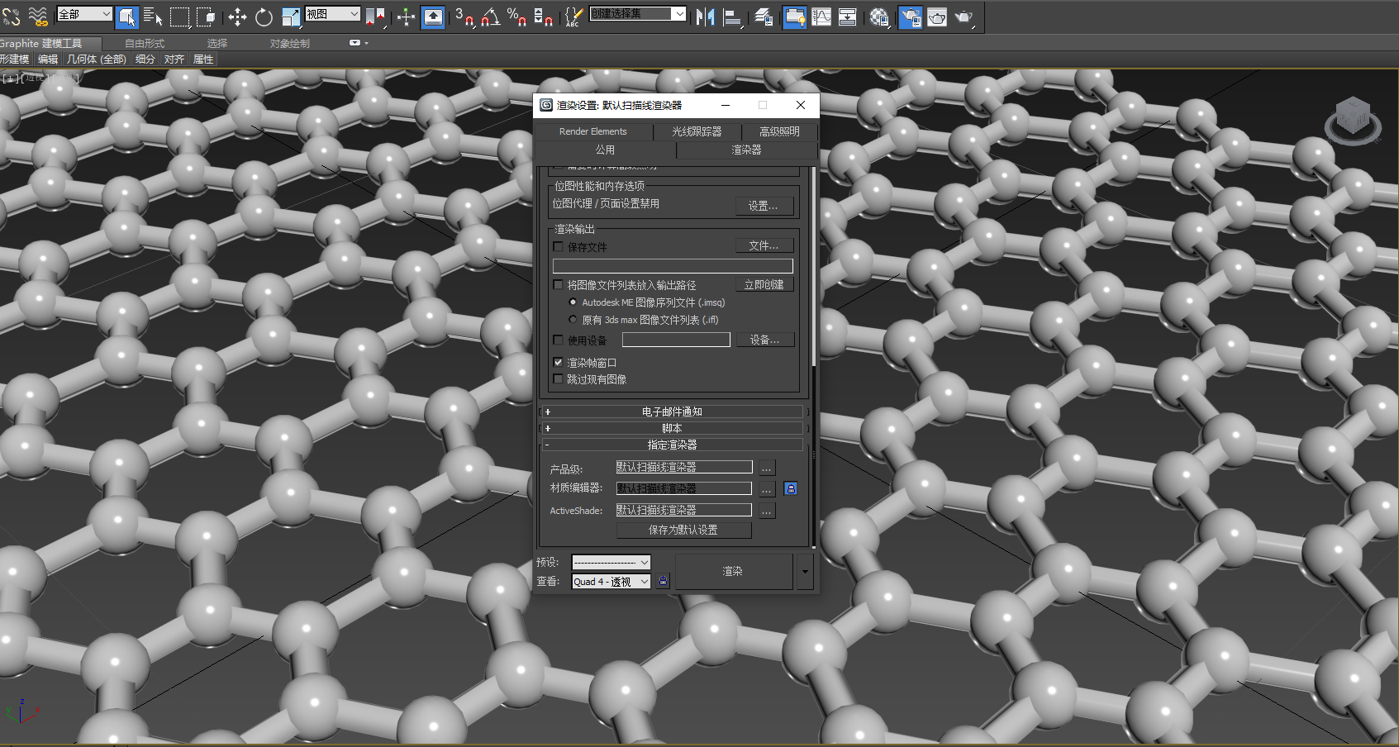Open the Schematic View icon
The width and height of the screenshot is (1399, 747).
click(848, 17)
